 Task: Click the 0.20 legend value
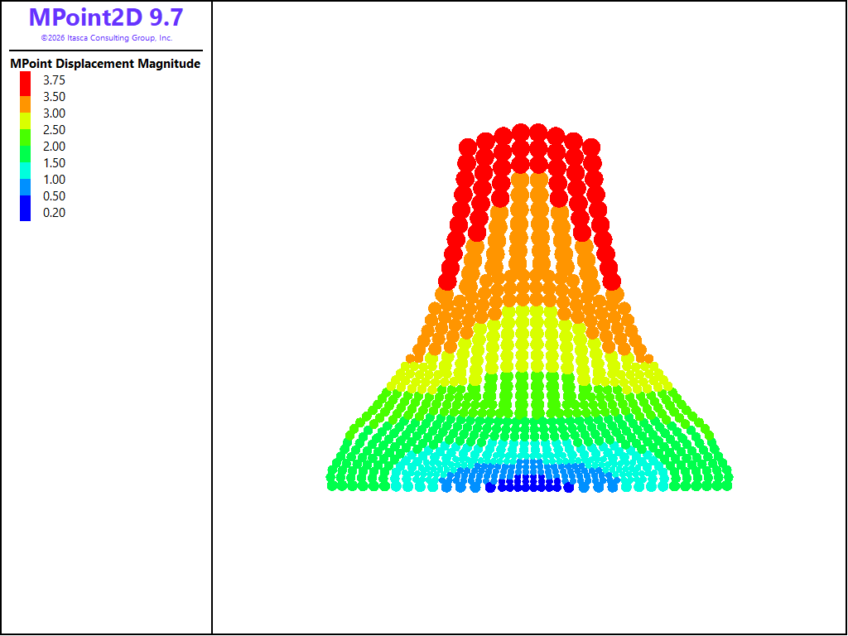(x=54, y=213)
